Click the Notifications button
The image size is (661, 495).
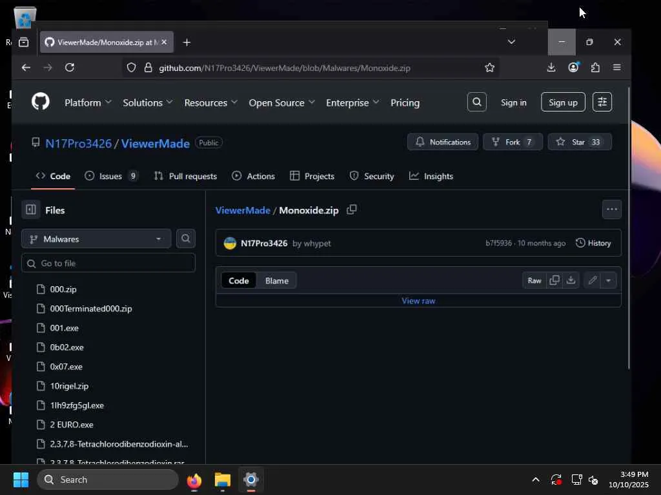click(x=443, y=142)
